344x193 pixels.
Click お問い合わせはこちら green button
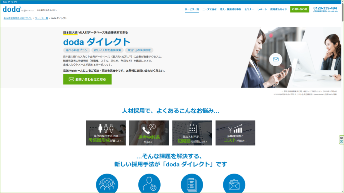click(x=87, y=79)
